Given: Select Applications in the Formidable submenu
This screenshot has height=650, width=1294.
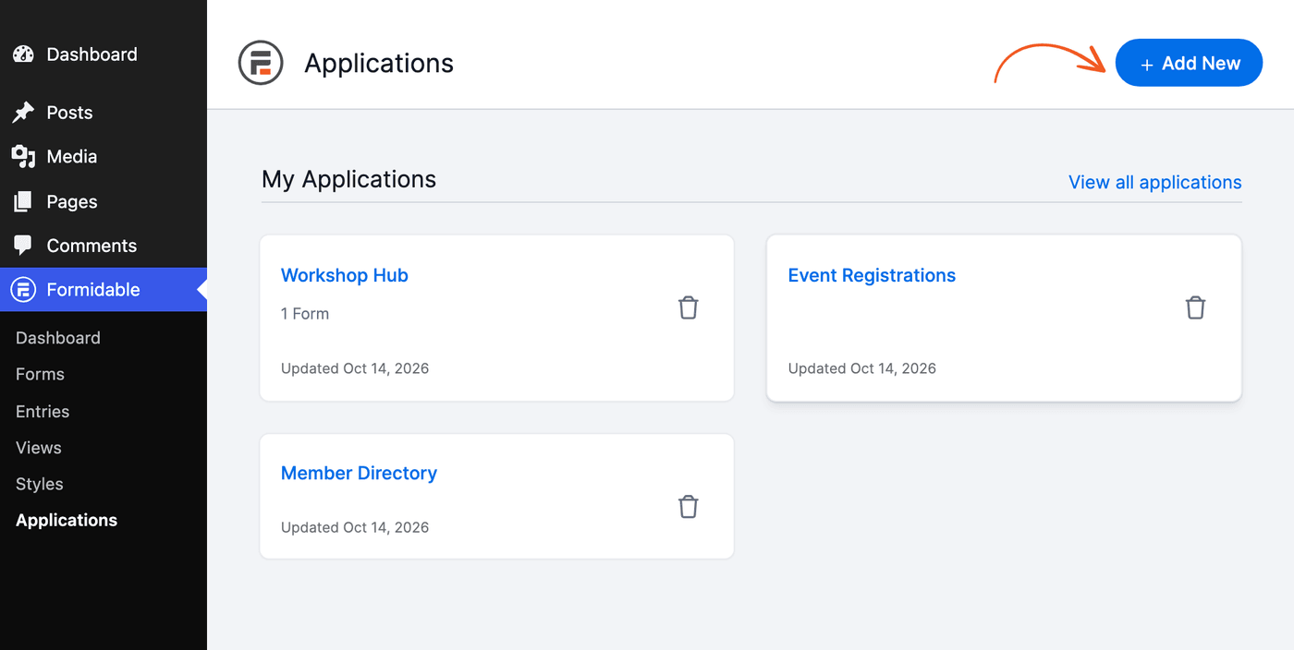Looking at the screenshot, I should pos(67,520).
